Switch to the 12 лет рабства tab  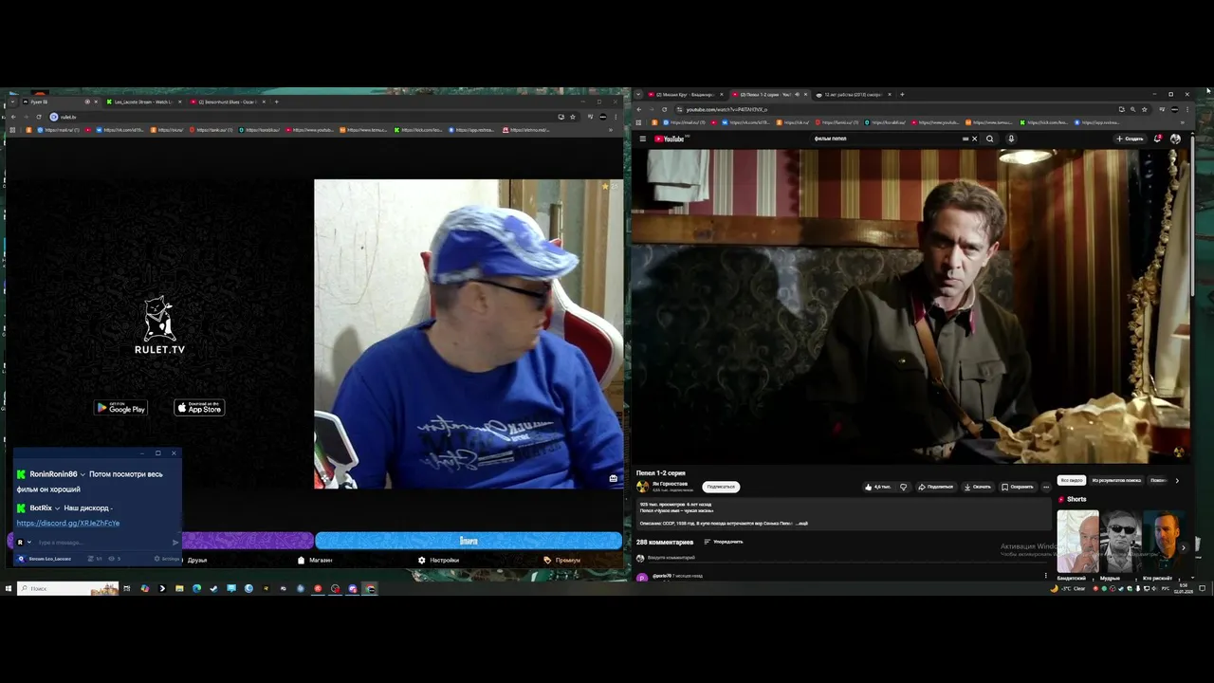852,95
